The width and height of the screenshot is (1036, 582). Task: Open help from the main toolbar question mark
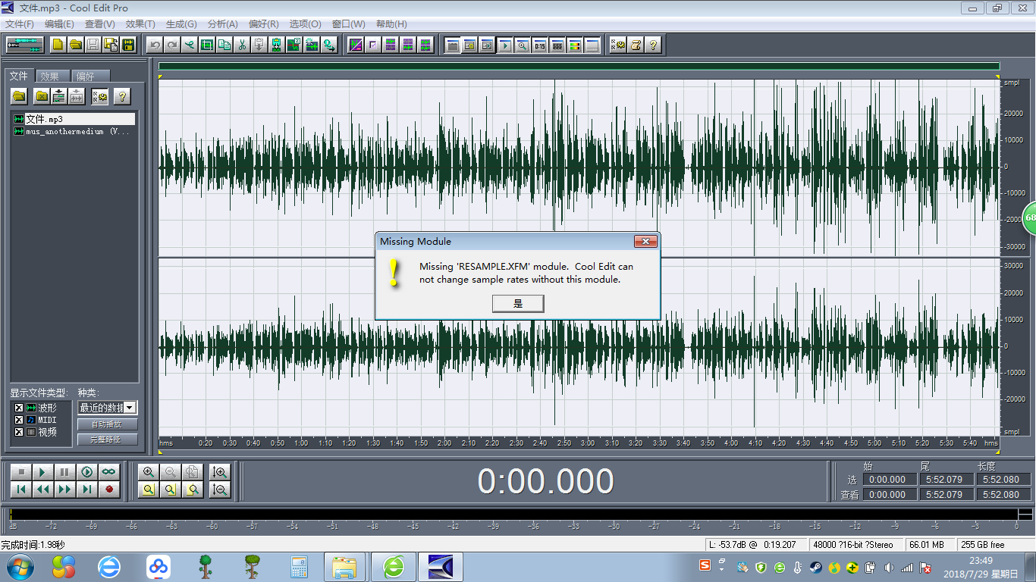[x=653, y=45]
